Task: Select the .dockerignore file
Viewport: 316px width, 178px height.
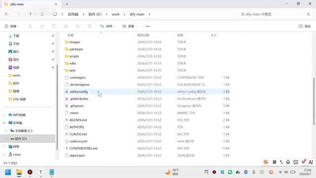Action: click(79, 85)
